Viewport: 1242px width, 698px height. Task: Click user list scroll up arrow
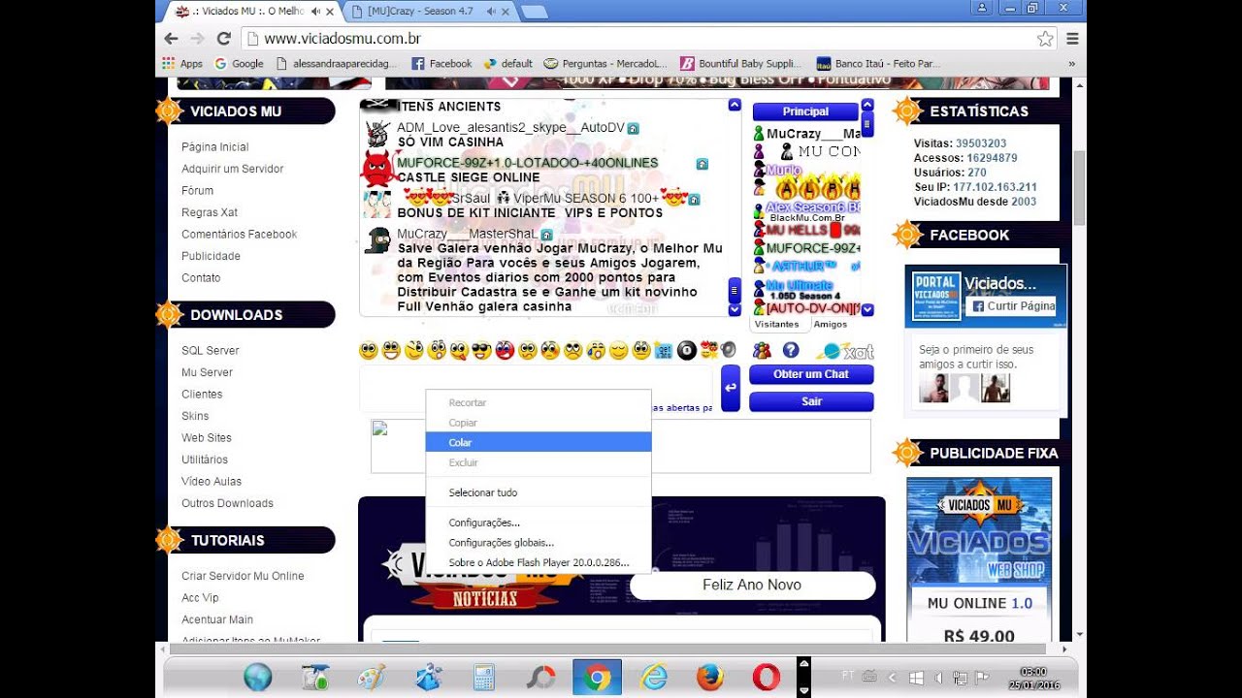coord(867,105)
